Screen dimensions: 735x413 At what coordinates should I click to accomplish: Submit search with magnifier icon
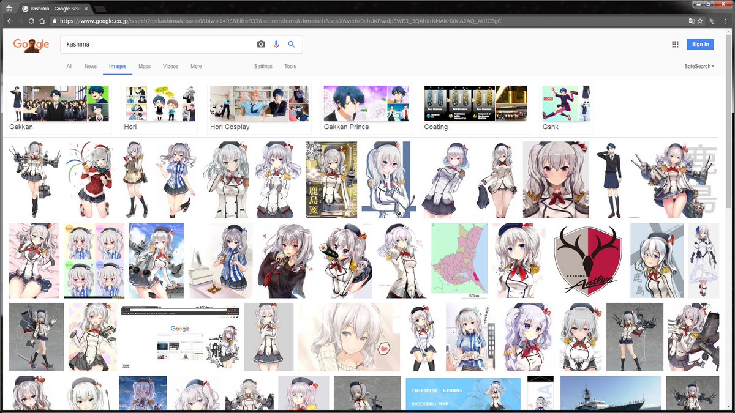click(292, 44)
